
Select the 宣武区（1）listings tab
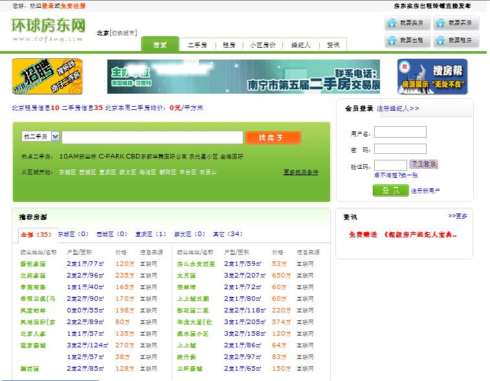click(x=151, y=234)
